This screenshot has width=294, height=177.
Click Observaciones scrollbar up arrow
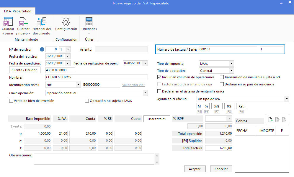pyautogui.click(x=157, y=156)
